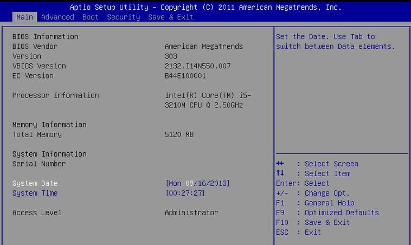Click the F10 Save & Exit entry
Image resolution: width=411 pixels, height=245 pixels.
point(313,222)
